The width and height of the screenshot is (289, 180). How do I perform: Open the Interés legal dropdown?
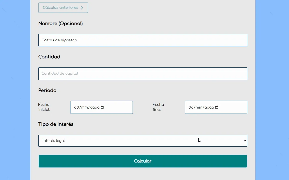tap(143, 141)
